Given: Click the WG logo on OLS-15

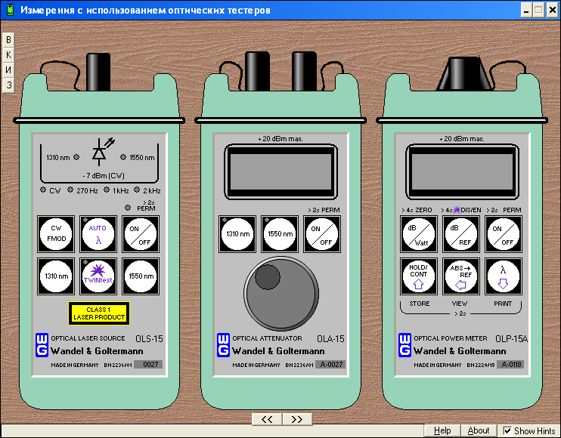Looking at the screenshot, I should (x=42, y=345).
